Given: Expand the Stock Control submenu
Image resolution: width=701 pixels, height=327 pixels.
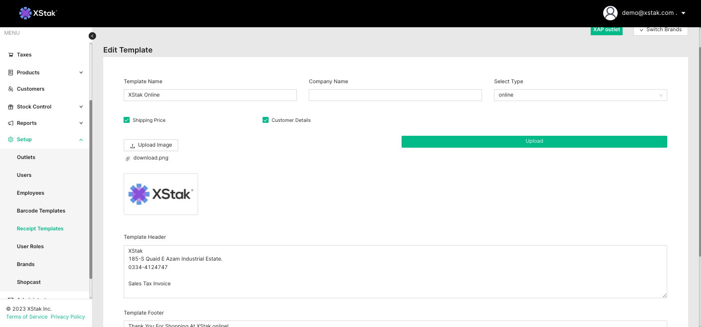Looking at the screenshot, I should click(x=81, y=107).
